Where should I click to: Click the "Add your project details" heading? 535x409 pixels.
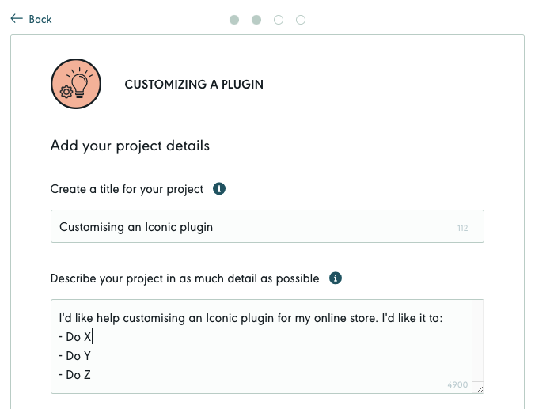tap(130, 146)
